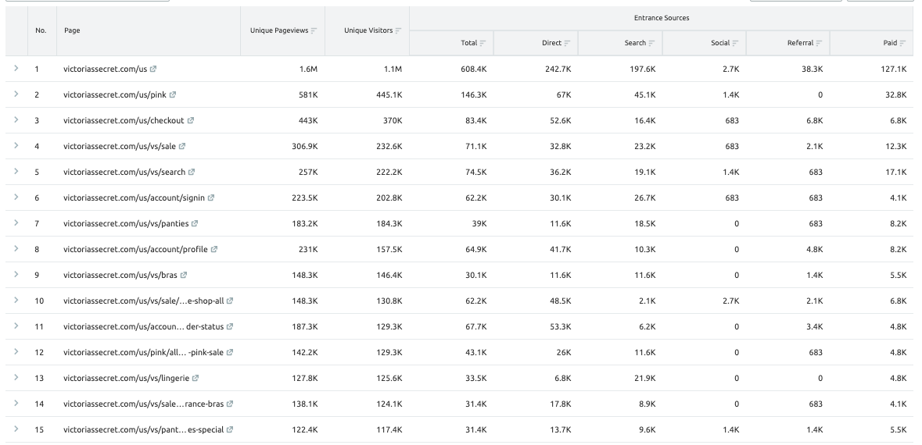Select the 127.1K paid value in row 1

pyautogui.click(x=894, y=69)
